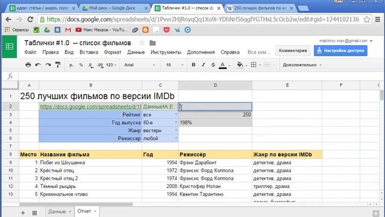Click the horizontal scrollbar
The width and height of the screenshot is (385, 217).
click(x=76, y=204)
